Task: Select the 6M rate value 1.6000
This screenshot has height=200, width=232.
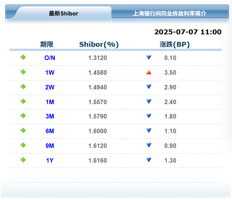Action: (x=97, y=131)
